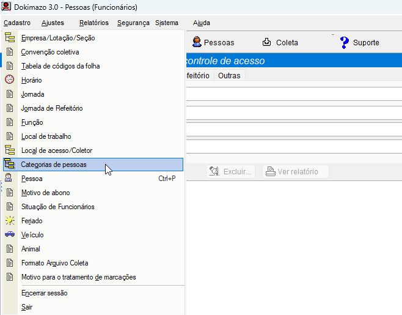Screen dimensions: 402x315
Task: Open the Relatórios menu
Action: [93, 23]
